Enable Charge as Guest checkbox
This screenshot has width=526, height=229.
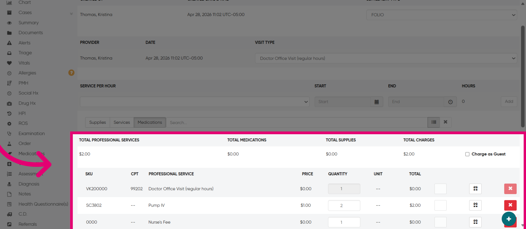[x=467, y=154]
